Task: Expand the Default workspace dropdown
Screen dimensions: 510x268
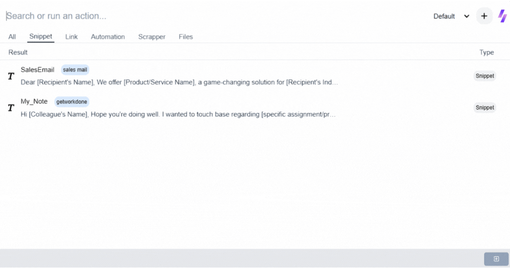Action: point(451,16)
